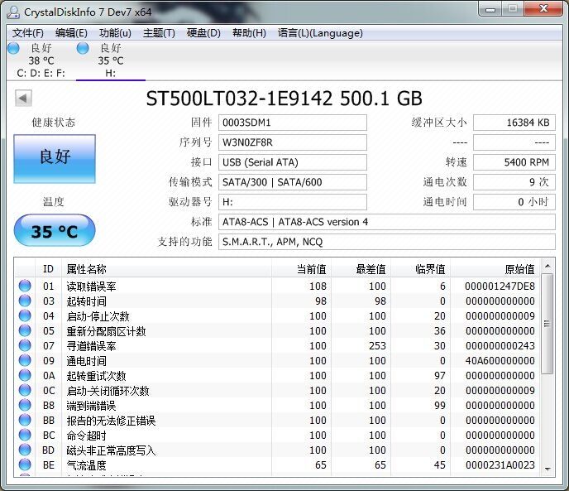
Task: Select the 重新分配扇区计数 attribute name
Action: [106, 331]
